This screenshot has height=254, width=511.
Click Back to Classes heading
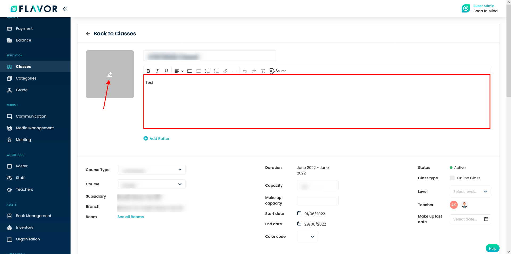coord(115,34)
